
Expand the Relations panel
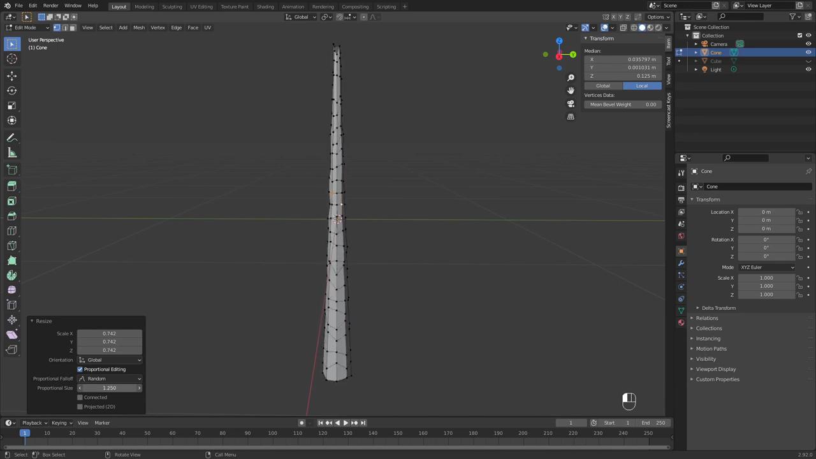pos(706,318)
